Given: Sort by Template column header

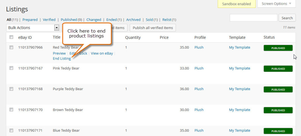Looking at the screenshot, I should [237, 38].
